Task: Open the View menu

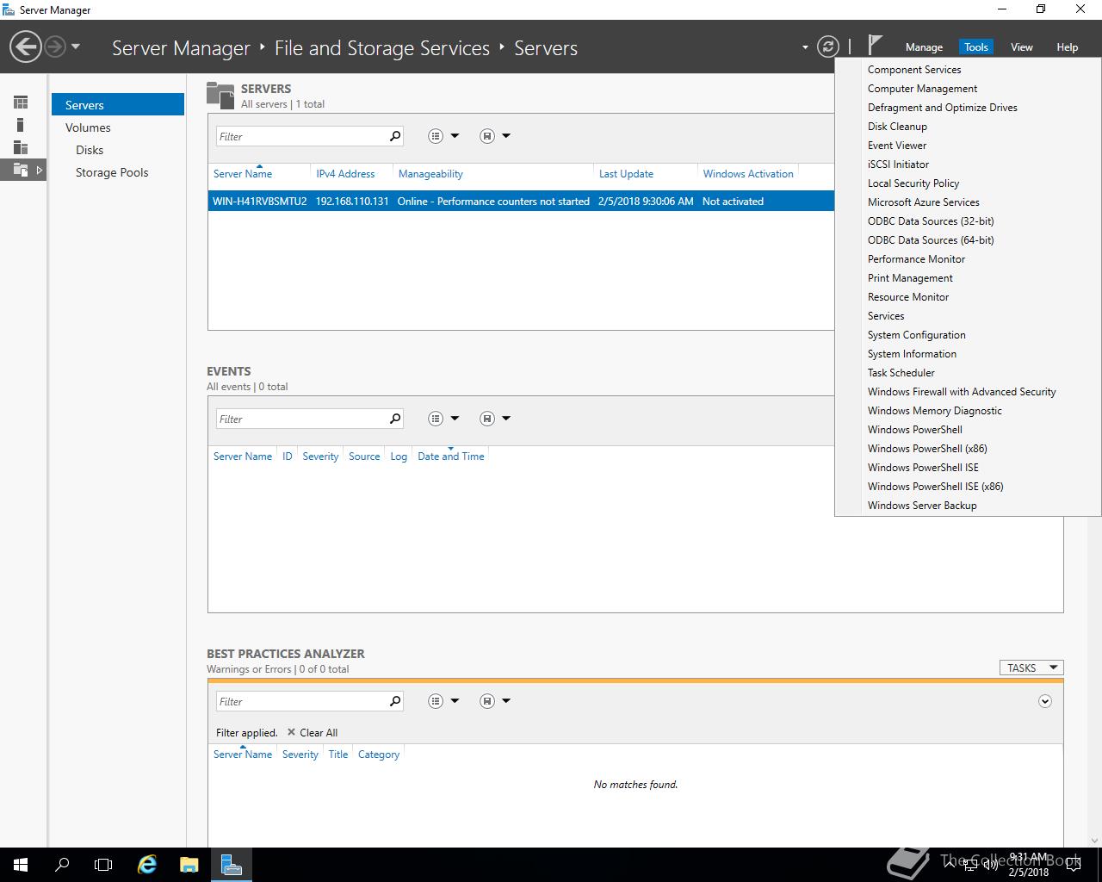Action: [x=1021, y=47]
